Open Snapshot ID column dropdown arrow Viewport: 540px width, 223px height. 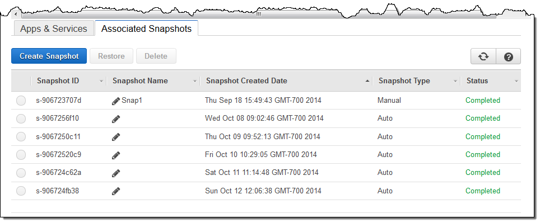point(101,82)
